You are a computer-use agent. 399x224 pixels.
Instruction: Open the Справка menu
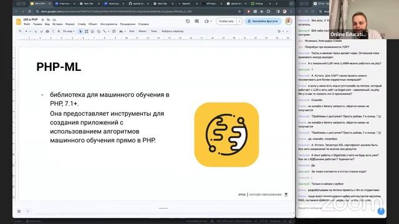143,24
